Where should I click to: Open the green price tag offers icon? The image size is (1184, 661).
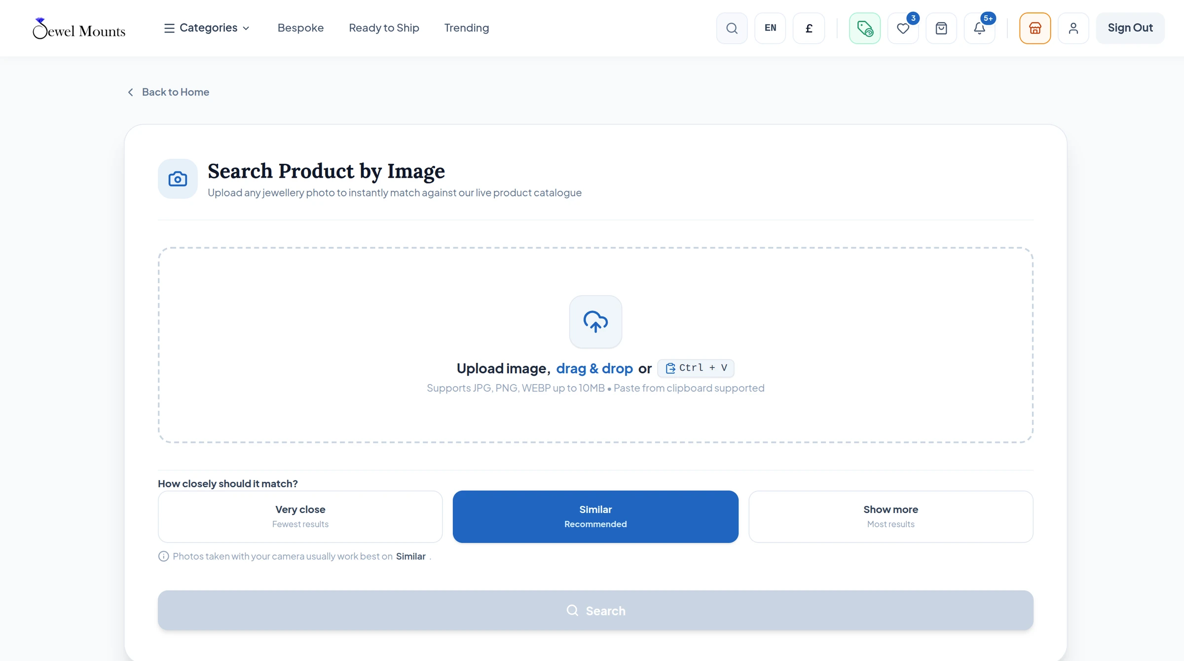[x=865, y=28]
